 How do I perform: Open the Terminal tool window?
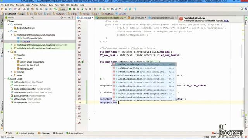coord(58,133)
